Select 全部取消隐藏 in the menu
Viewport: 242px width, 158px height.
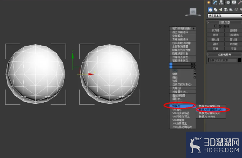click(x=183, y=46)
